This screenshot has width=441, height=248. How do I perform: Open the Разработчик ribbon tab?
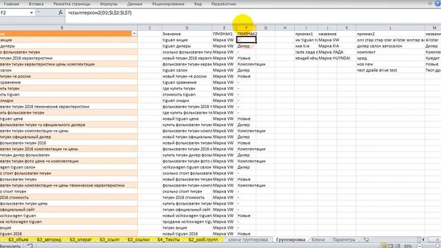[224, 4]
